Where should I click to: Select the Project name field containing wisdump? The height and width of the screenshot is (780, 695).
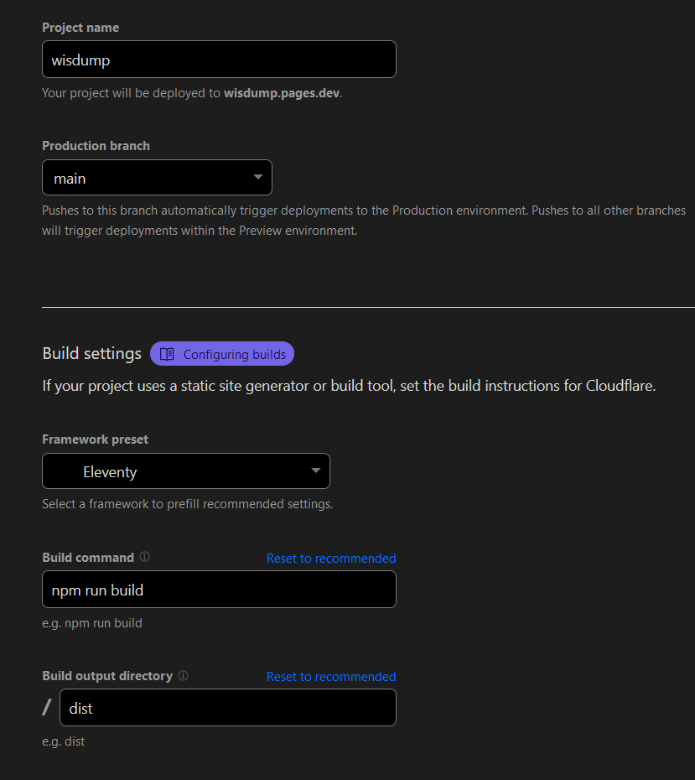(219, 59)
